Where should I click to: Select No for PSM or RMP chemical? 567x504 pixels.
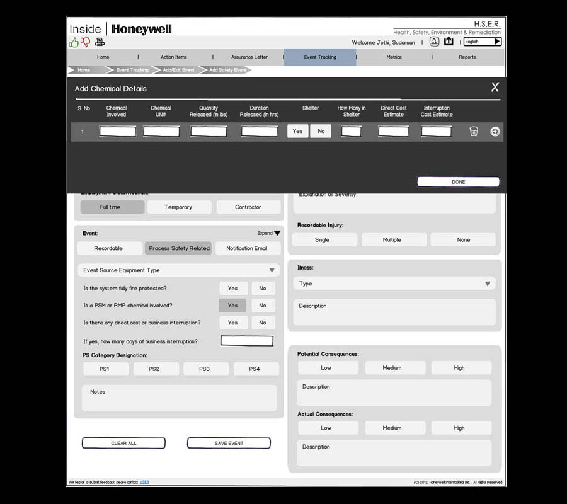263,306
